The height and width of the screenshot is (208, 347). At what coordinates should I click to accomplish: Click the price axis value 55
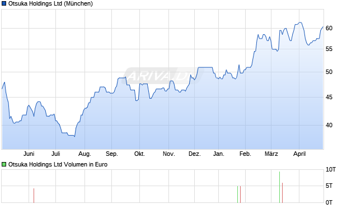point(329,49)
